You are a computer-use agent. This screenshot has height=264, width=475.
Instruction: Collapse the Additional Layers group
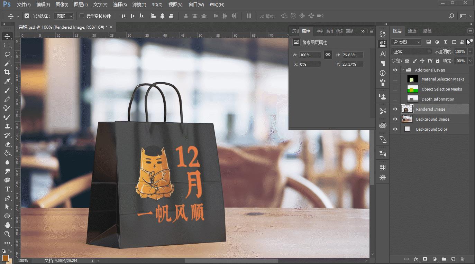point(402,70)
